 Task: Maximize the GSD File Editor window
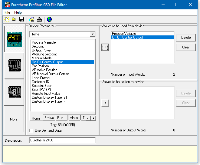coord(177,5)
